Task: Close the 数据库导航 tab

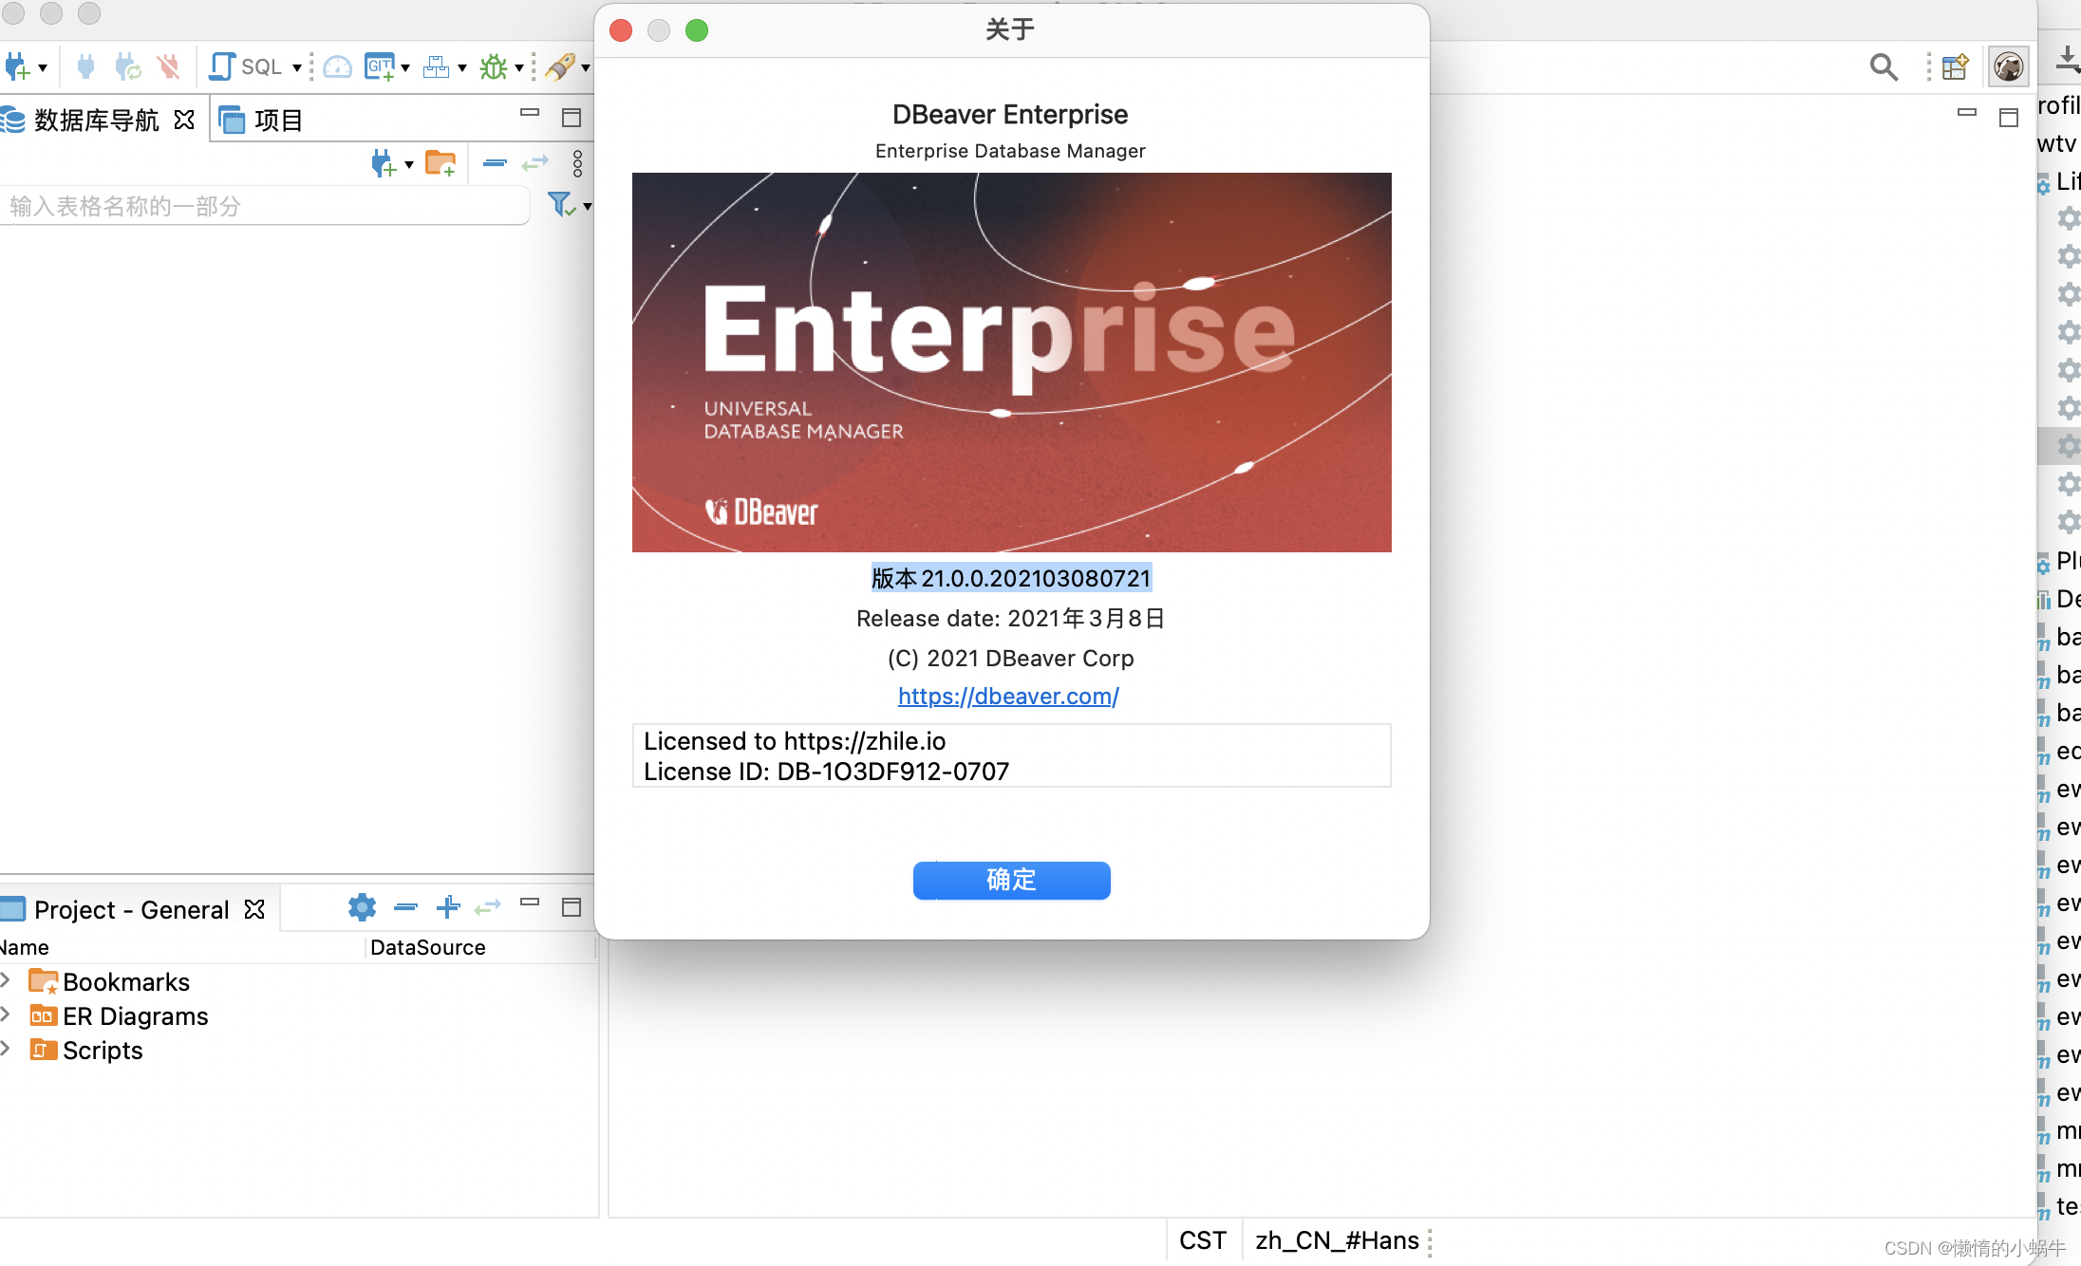Action: click(184, 120)
